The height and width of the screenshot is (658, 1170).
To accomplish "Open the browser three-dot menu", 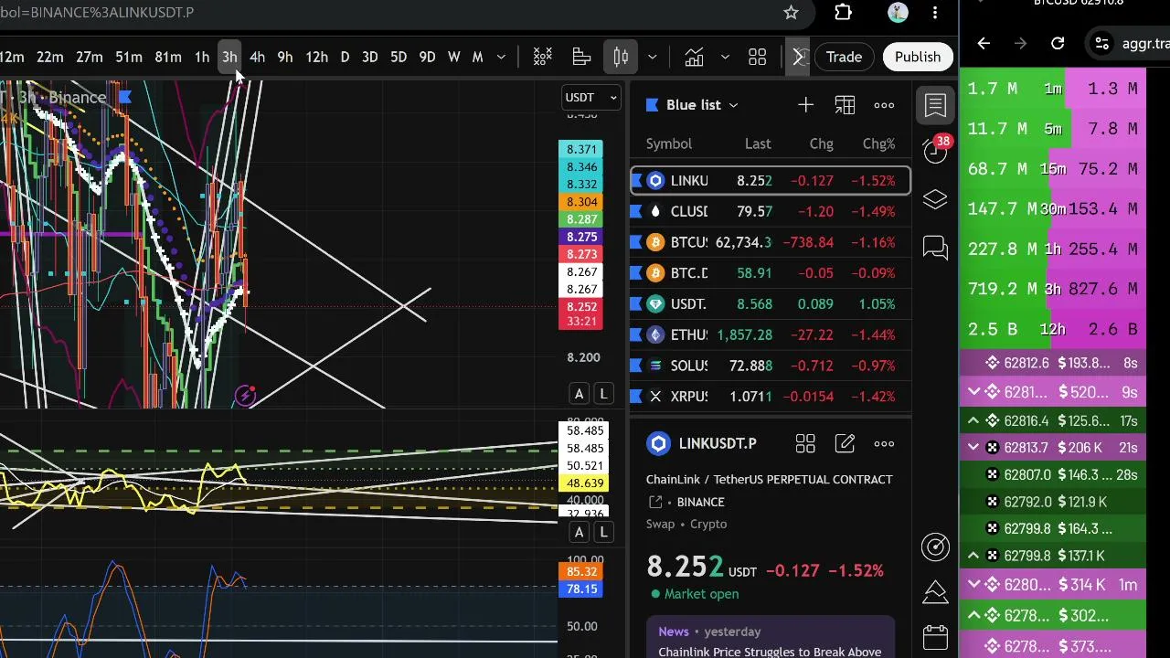I will tap(935, 13).
